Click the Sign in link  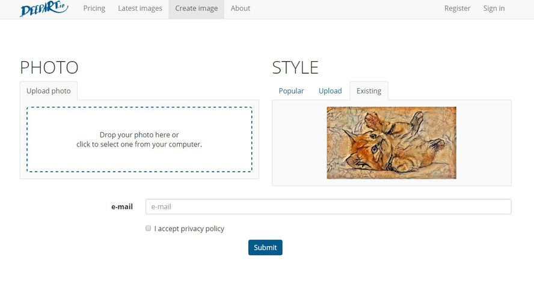494,8
